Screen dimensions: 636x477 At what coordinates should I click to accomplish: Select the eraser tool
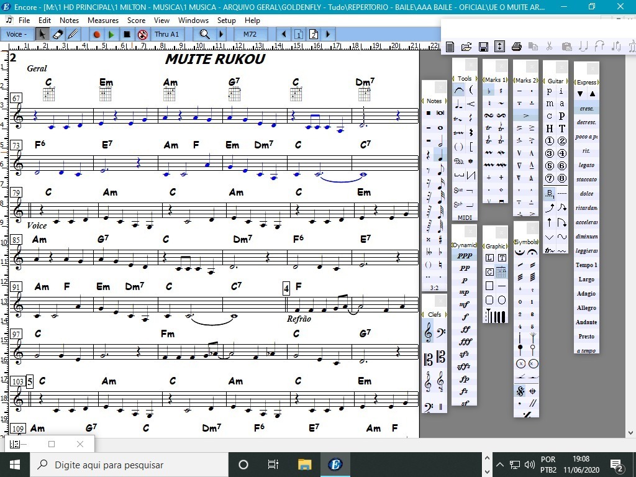pyautogui.click(x=57, y=34)
